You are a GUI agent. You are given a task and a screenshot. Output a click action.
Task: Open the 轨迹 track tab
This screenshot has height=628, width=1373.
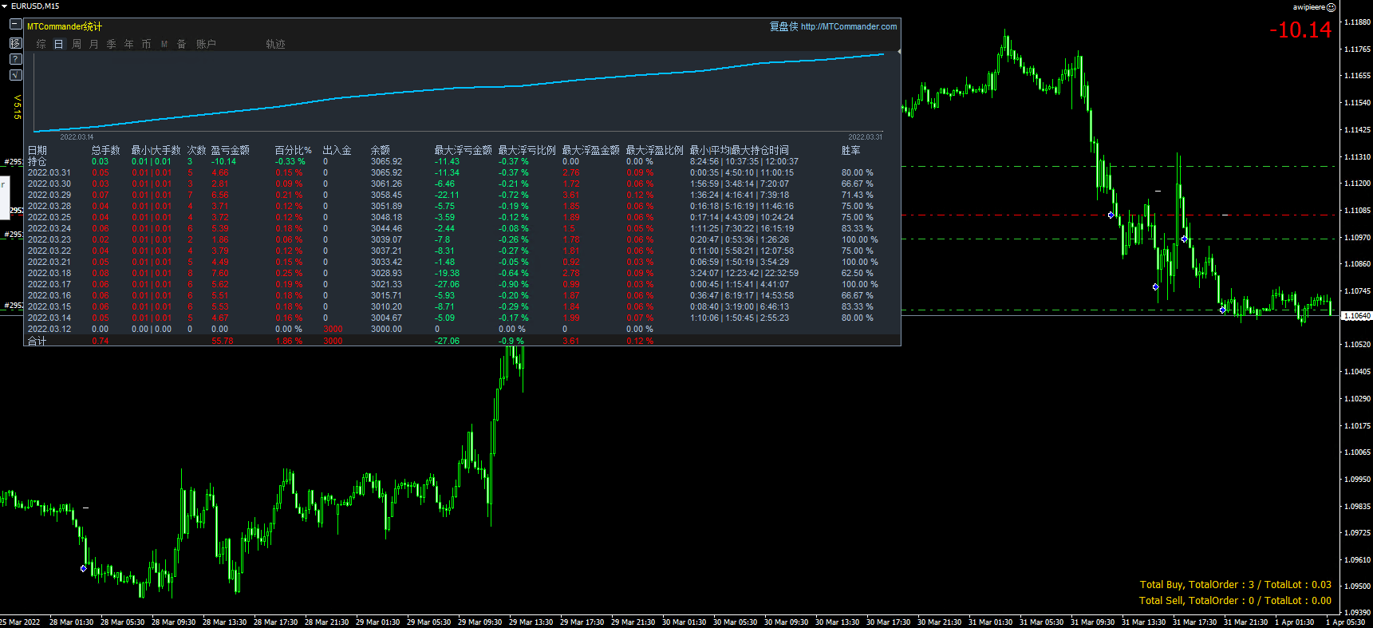(x=275, y=44)
